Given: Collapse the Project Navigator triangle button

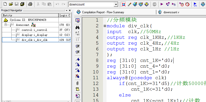Looking at the screenshot, I should pos(66,10).
